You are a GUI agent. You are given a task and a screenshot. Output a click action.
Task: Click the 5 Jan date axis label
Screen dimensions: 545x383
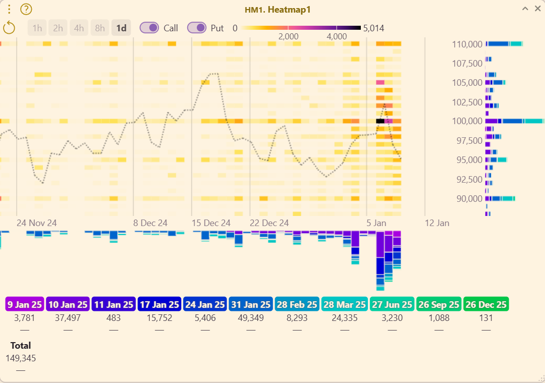click(x=376, y=223)
